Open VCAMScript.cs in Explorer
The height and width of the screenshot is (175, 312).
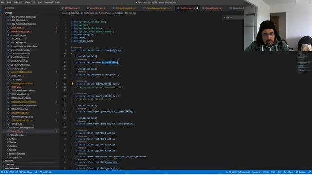tap(18, 135)
